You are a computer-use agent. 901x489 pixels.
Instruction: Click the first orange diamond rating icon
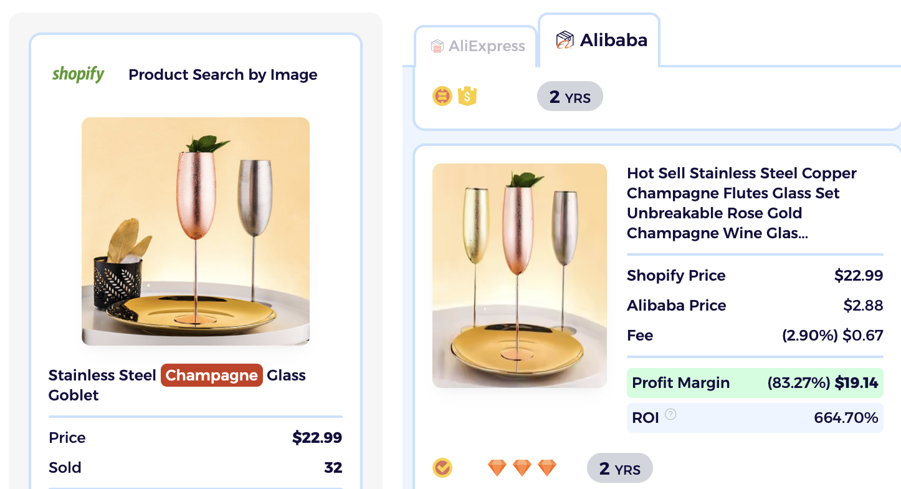497,467
